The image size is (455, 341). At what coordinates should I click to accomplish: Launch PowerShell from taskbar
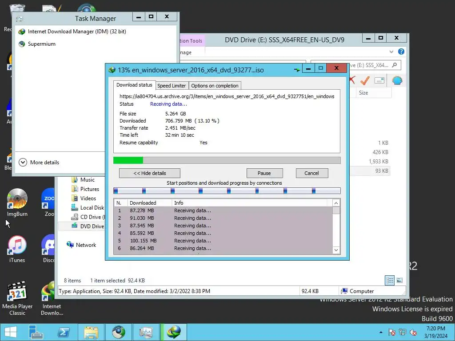pos(63,332)
